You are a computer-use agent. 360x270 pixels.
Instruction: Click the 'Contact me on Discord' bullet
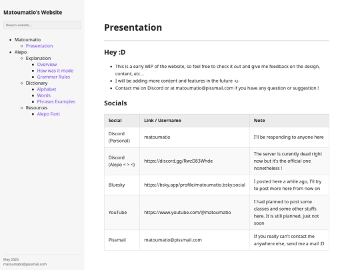217,88
